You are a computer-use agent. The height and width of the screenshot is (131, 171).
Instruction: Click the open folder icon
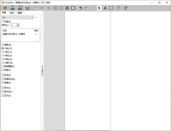coord(35,8)
